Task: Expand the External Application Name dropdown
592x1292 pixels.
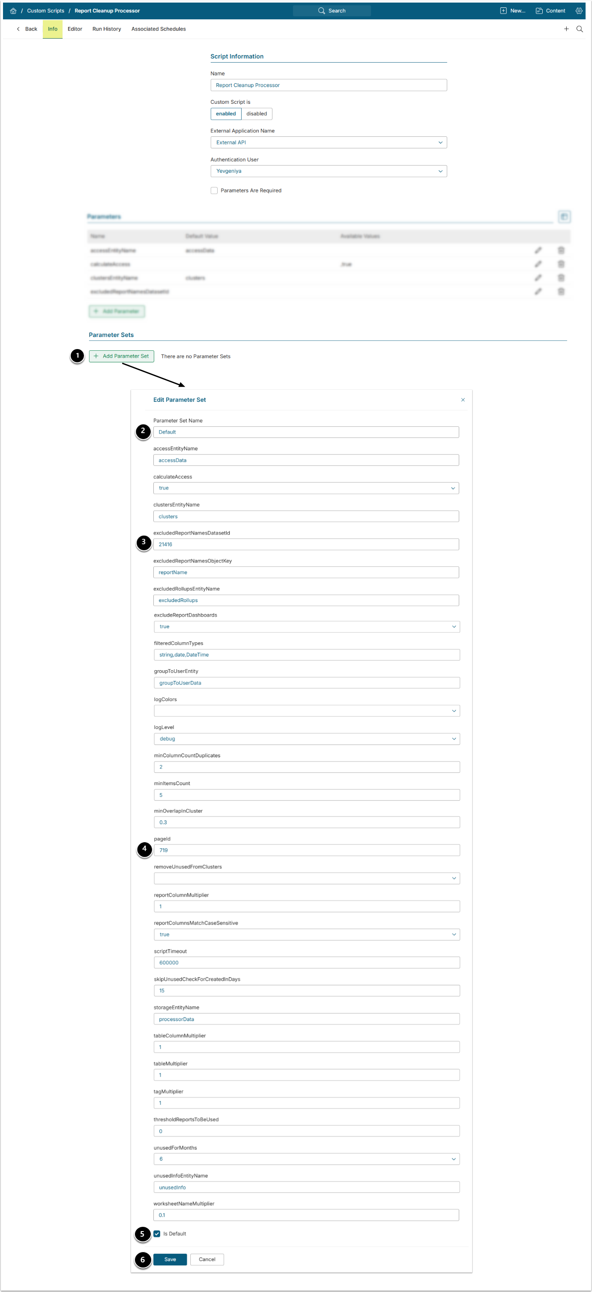Action: click(328, 142)
